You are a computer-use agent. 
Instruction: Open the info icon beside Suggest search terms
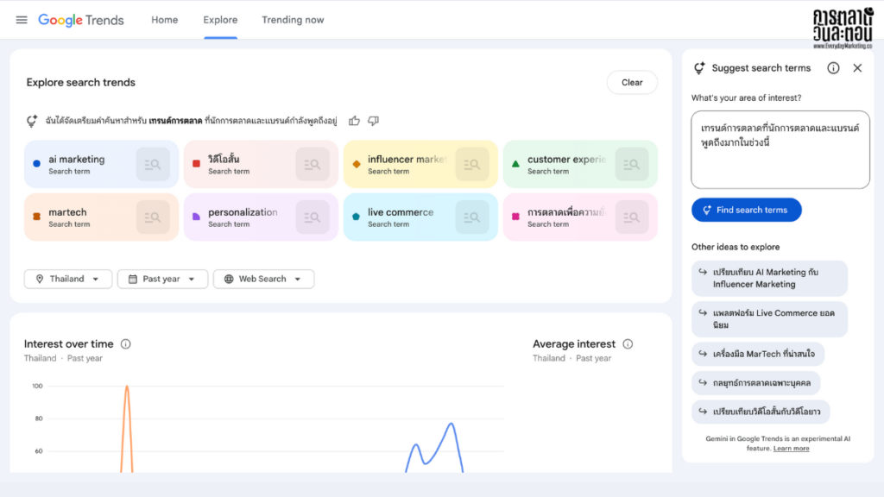pyautogui.click(x=833, y=67)
